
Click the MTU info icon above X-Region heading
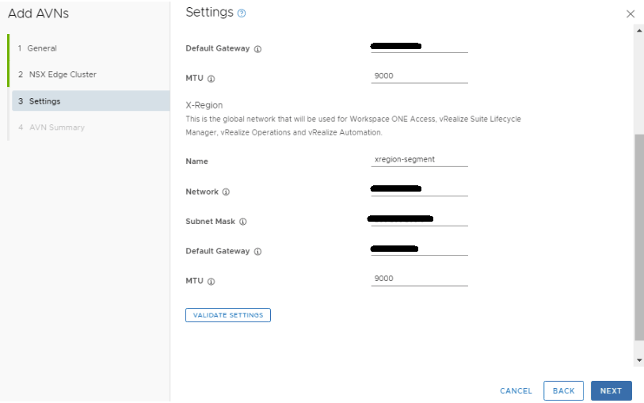[211, 79]
